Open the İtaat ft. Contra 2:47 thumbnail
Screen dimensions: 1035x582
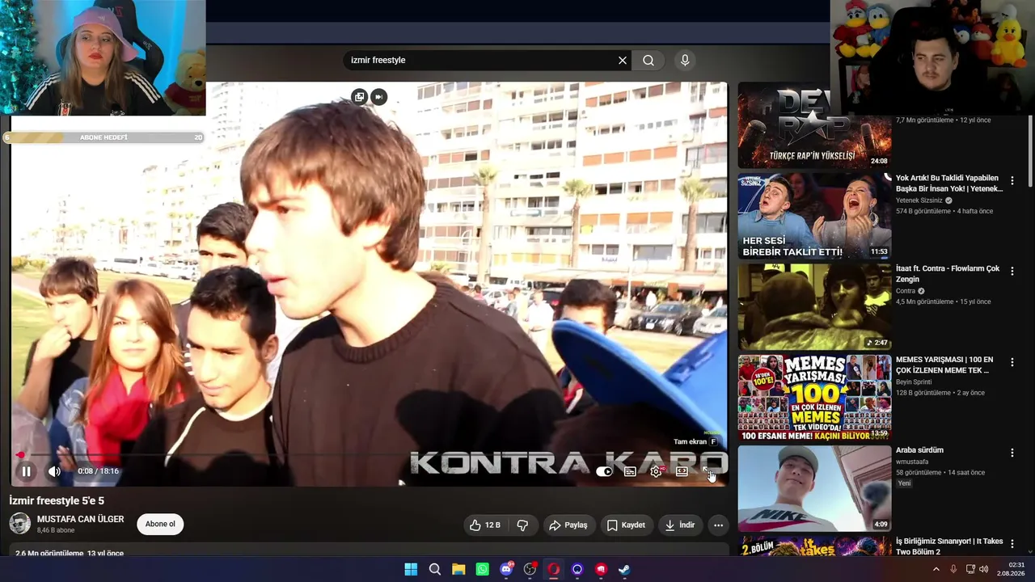(x=814, y=307)
